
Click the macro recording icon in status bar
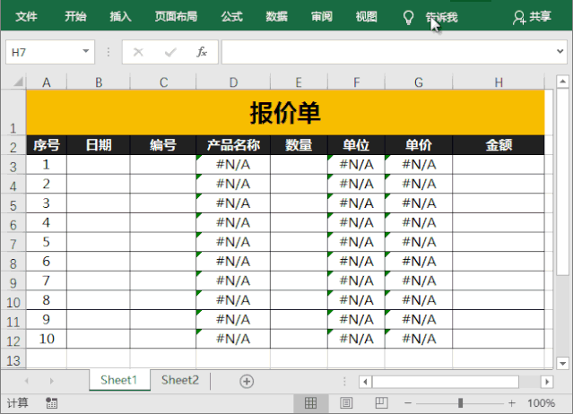tap(51, 403)
